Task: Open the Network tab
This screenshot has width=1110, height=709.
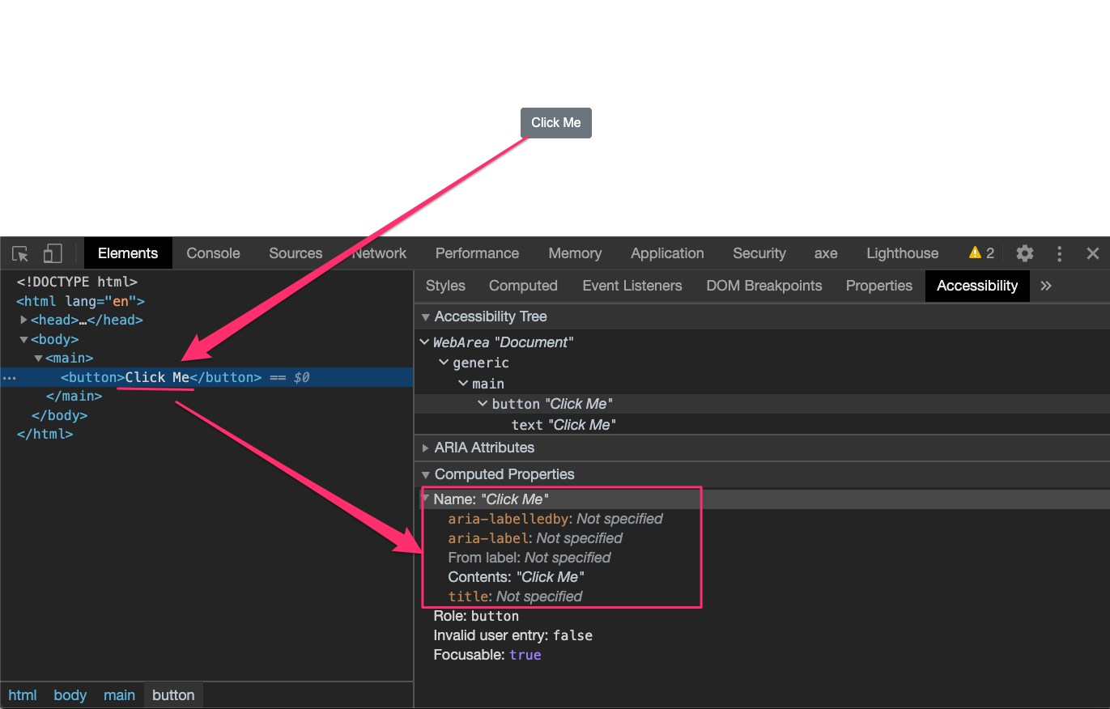Action: pyautogui.click(x=379, y=253)
